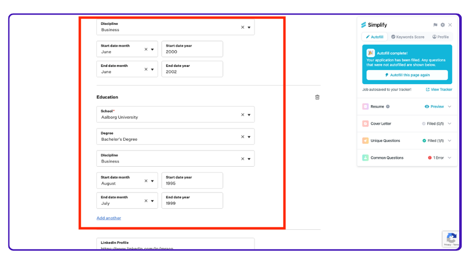Image resolution: width=470 pixels, height=264 pixels.
Task: Click the green Filled (1/1) check icon
Action: click(x=424, y=141)
